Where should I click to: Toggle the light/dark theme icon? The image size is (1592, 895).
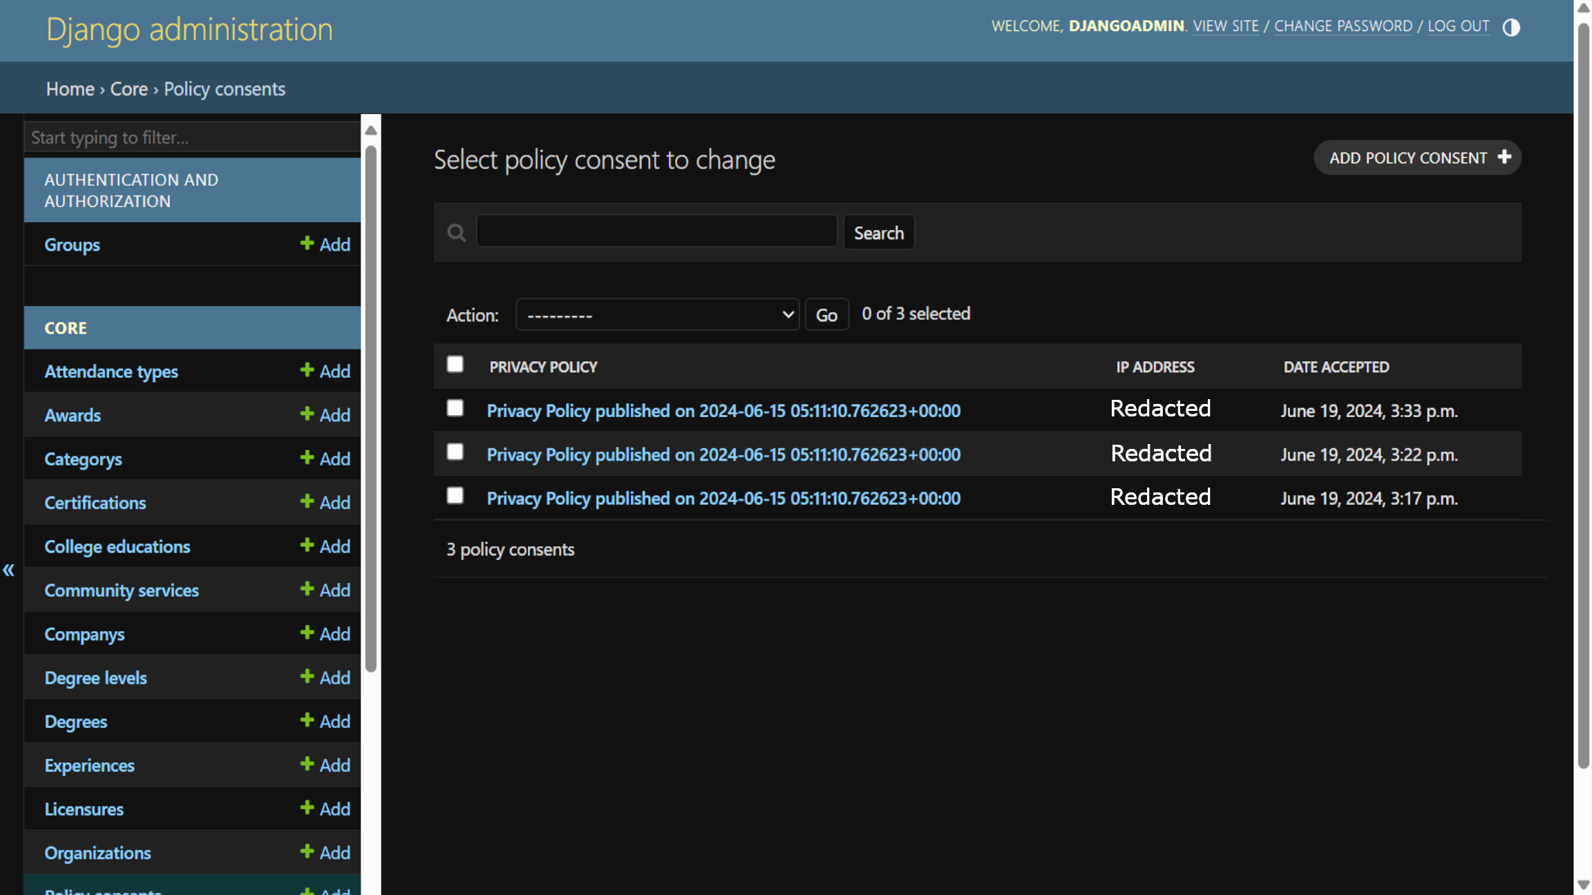click(1511, 27)
